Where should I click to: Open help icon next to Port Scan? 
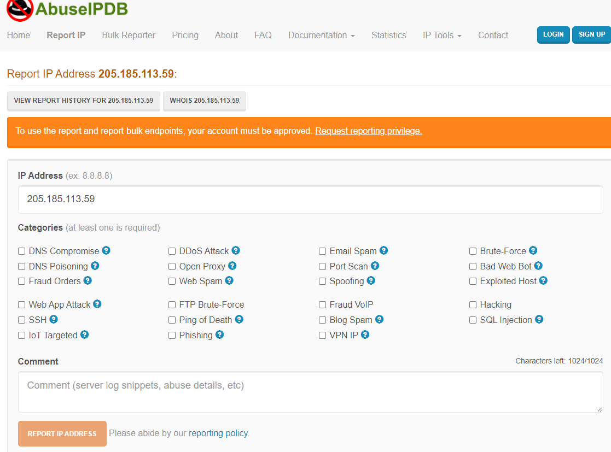pos(375,266)
